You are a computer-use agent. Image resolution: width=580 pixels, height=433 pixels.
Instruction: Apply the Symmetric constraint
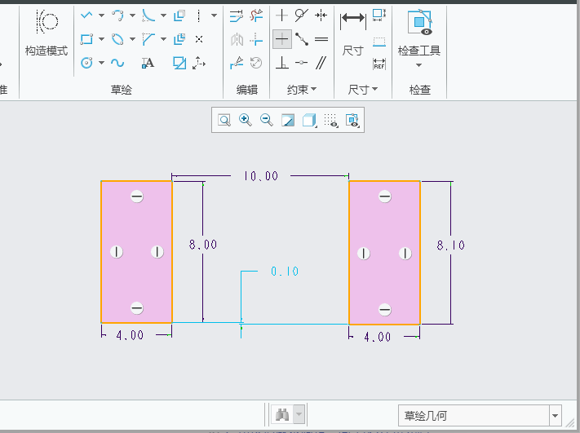[321, 15]
